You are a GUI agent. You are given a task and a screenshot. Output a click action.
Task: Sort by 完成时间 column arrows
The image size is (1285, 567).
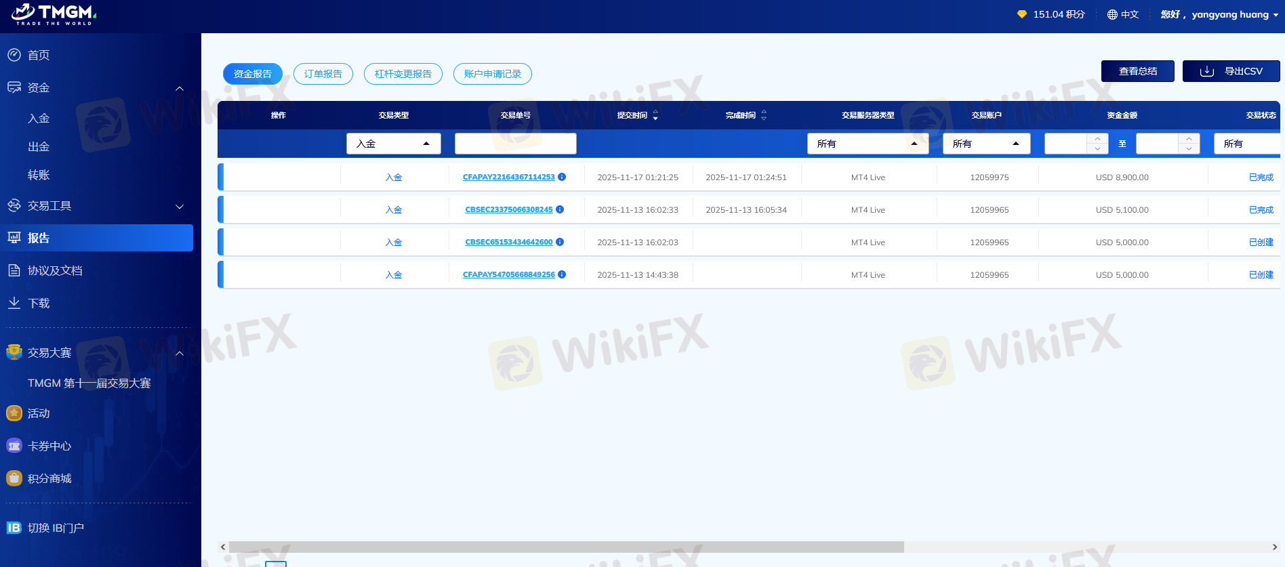coord(764,115)
